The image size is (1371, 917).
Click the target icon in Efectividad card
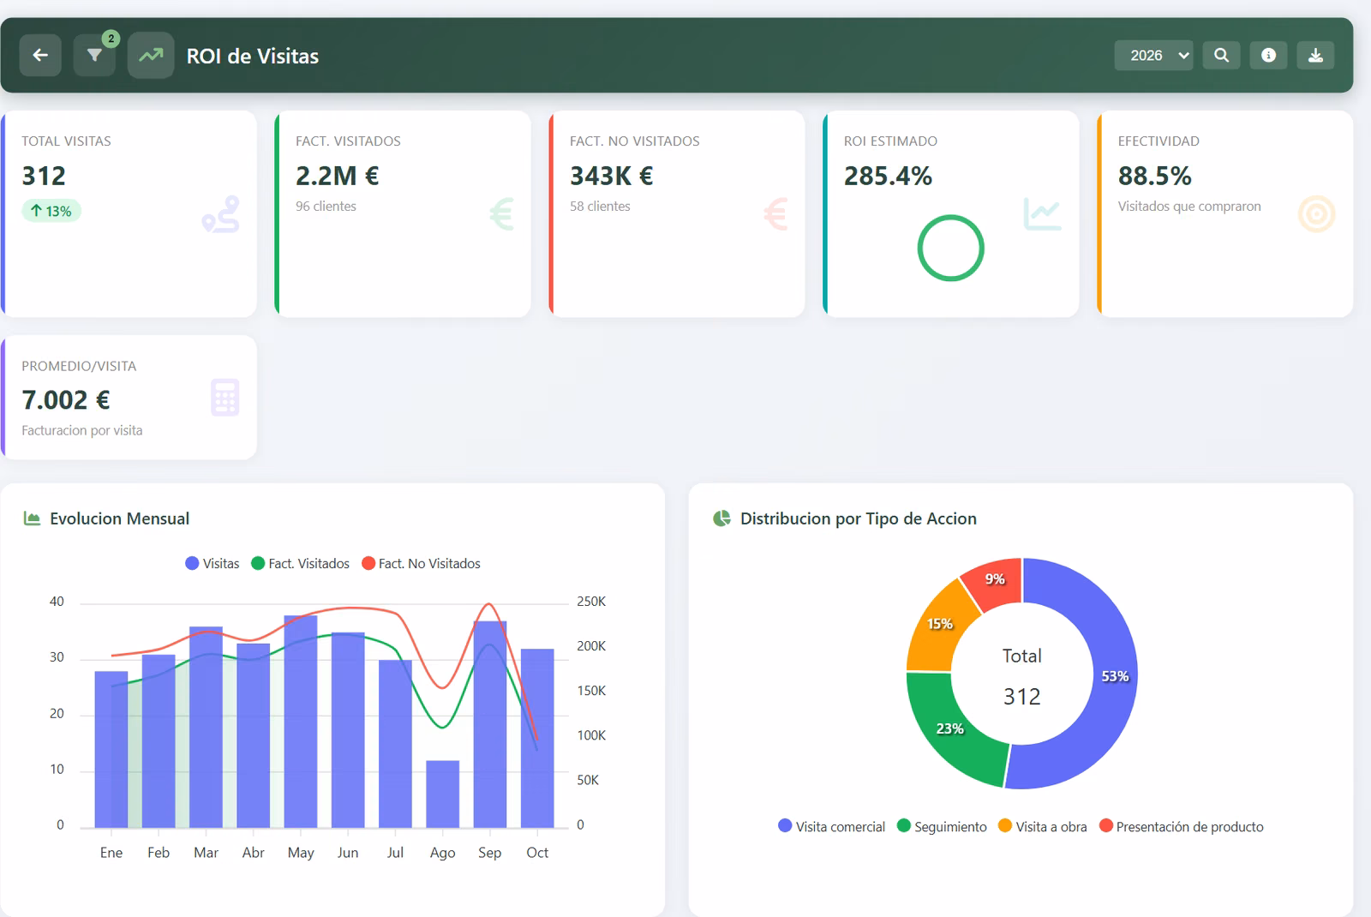[x=1317, y=214]
